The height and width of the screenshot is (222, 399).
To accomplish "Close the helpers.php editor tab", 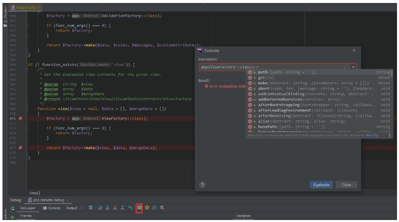I will [x=39, y=7].
